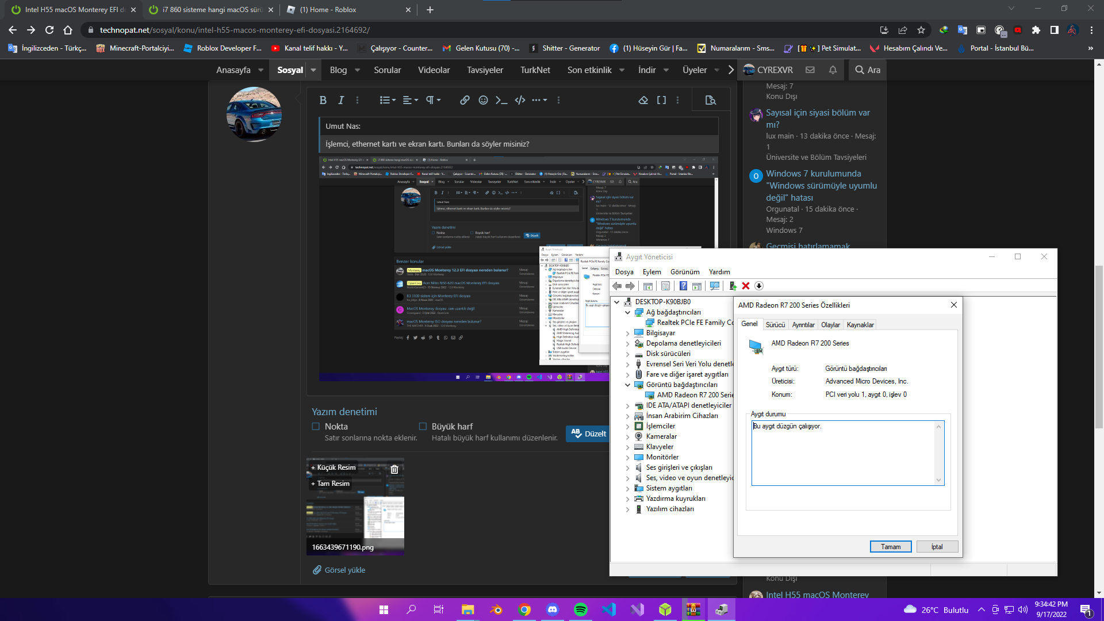Enable the Nokta checkbox

[x=316, y=426]
